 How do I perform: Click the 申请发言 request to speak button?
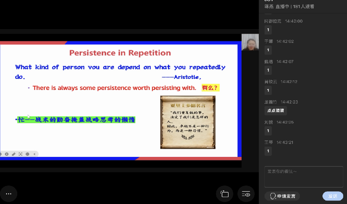click(282, 196)
